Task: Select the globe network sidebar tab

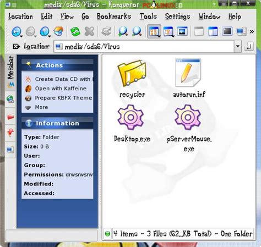Action: 10,99
